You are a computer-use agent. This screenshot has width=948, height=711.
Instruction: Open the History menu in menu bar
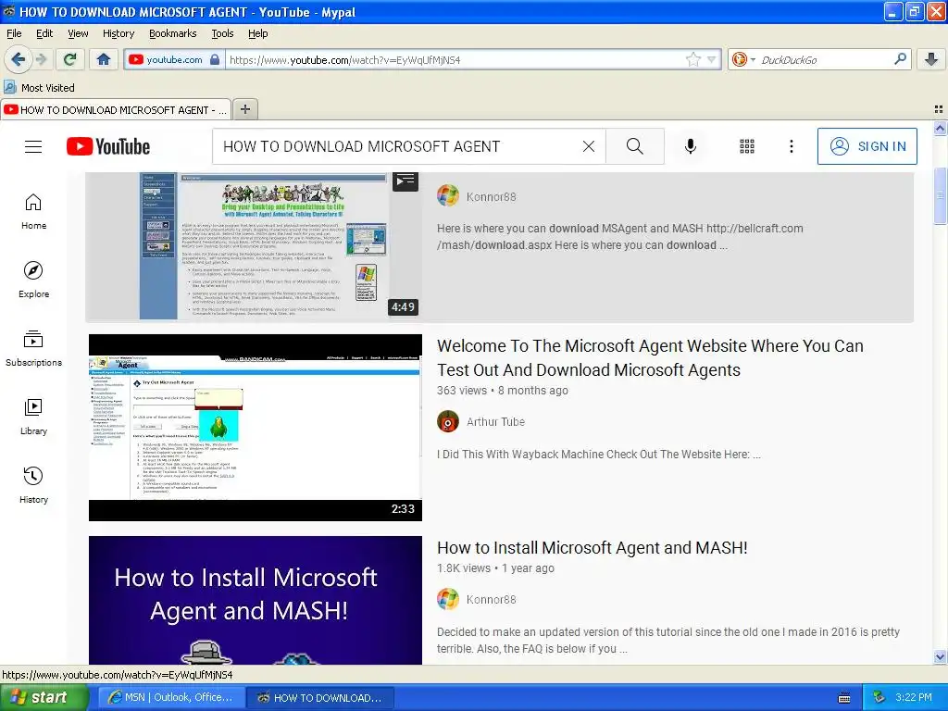(x=118, y=33)
